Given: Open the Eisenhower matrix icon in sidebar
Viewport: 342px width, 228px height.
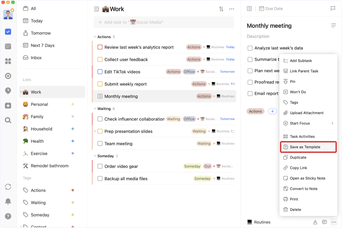Looking at the screenshot, I should click(8, 61).
